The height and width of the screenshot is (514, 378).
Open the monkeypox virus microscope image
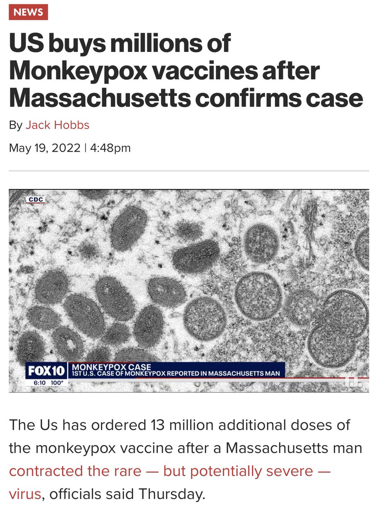coord(189,291)
